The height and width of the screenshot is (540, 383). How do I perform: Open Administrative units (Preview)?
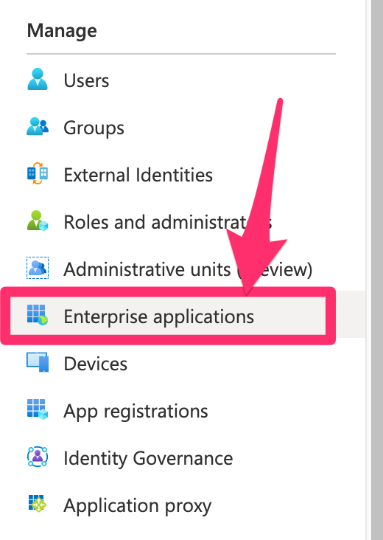point(188,269)
